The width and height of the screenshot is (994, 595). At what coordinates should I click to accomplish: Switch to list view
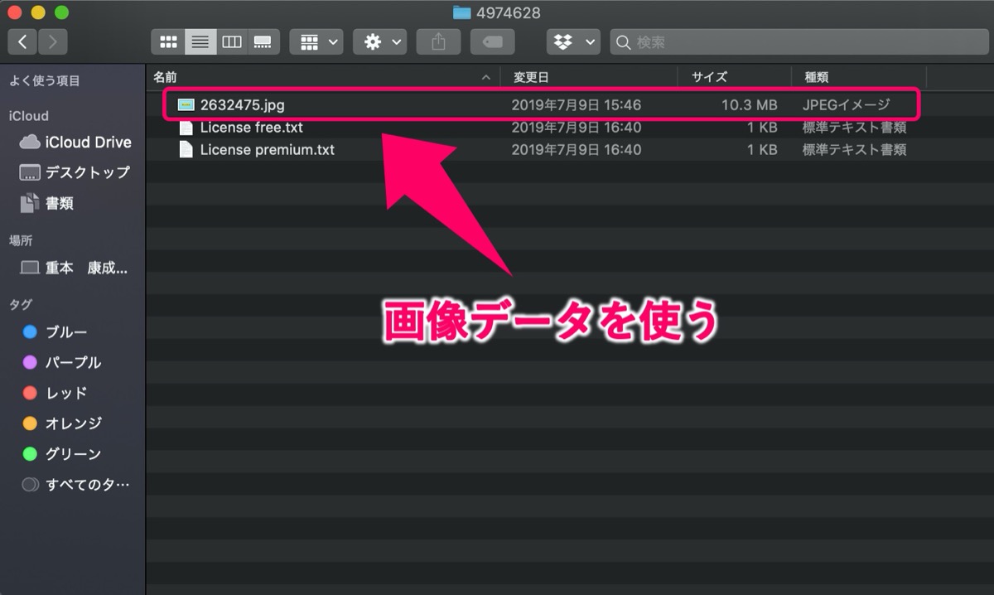[x=200, y=41]
